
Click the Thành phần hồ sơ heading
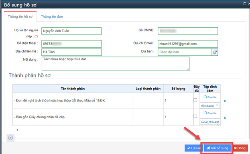30,75
